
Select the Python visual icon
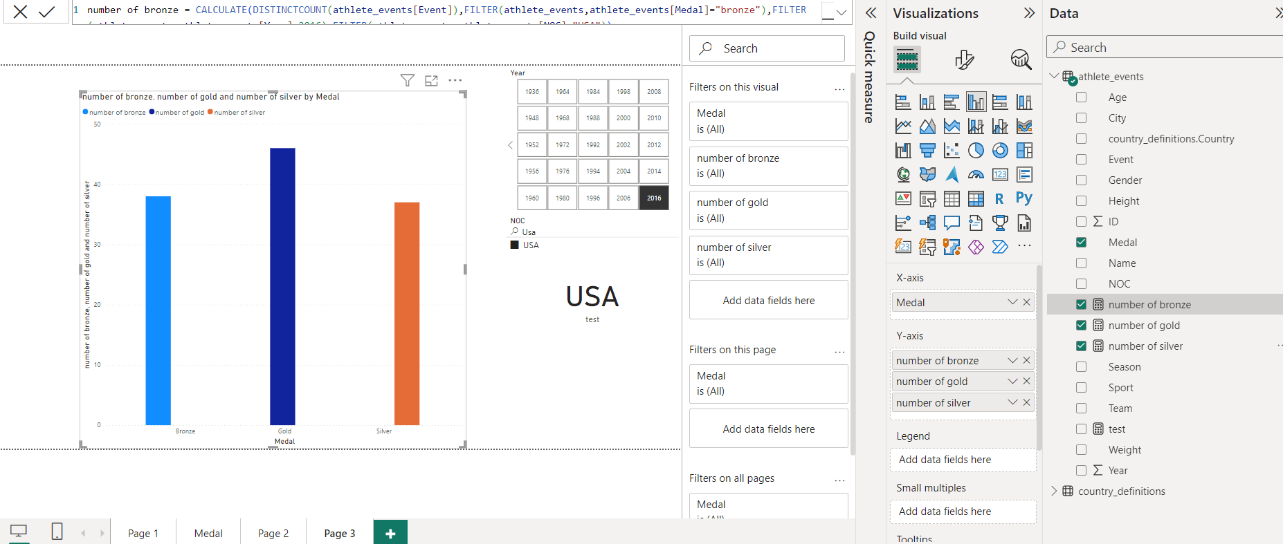coord(1024,198)
